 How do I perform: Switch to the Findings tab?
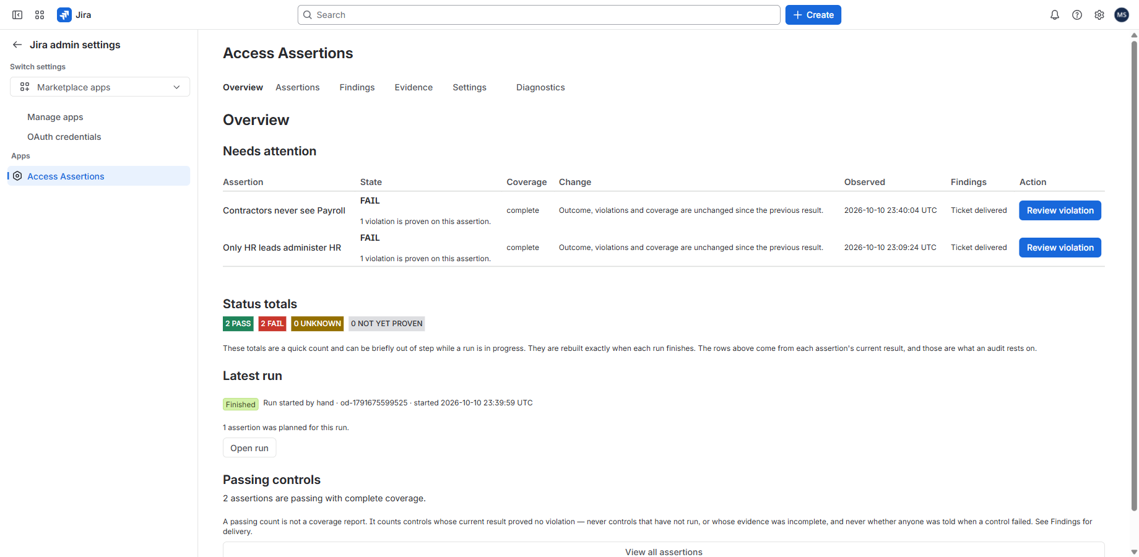(x=357, y=87)
